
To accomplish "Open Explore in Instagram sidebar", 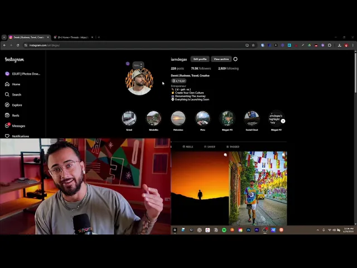I will tap(13, 105).
